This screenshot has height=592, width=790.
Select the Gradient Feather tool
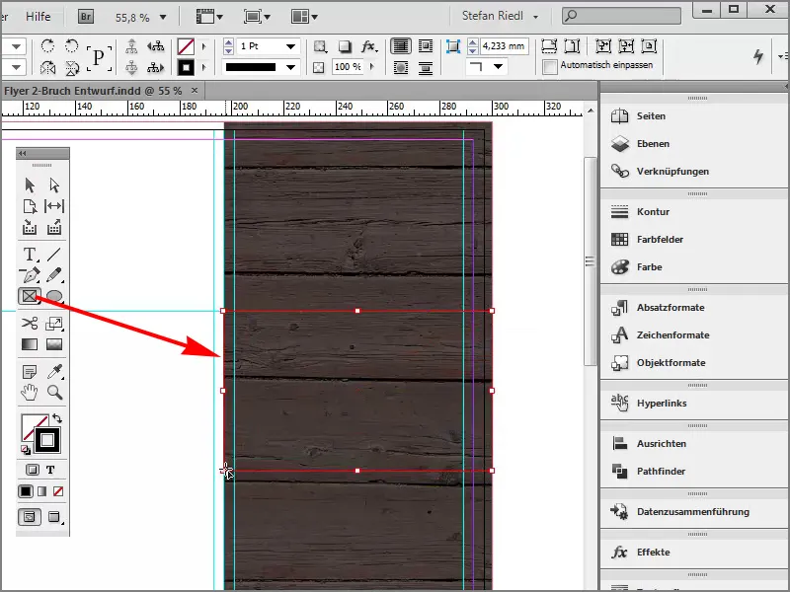54,344
